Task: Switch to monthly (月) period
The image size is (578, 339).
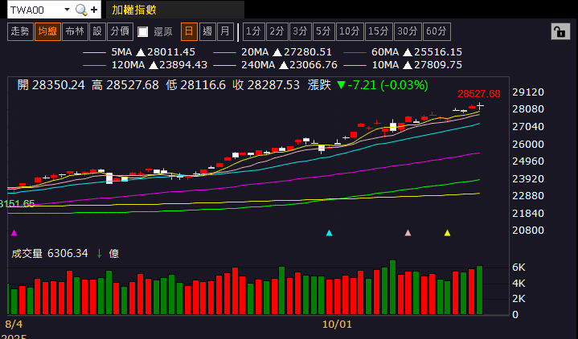Action: (225, 31)
